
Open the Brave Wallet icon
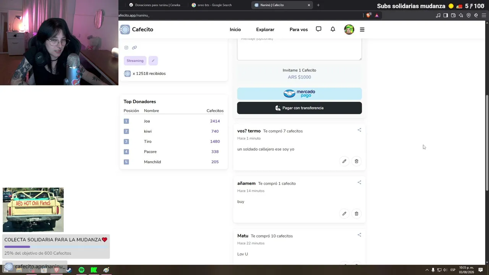pyautogui.click(x=453, y=15)
